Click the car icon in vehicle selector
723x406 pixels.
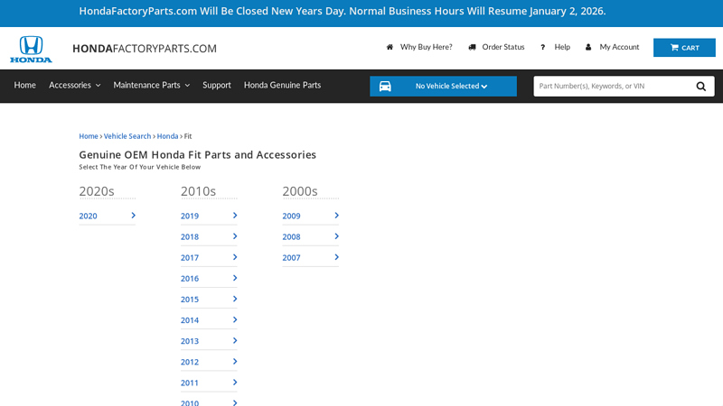click(x=385, y=87)
